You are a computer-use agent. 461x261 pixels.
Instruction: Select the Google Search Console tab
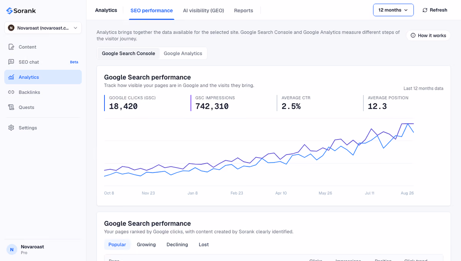click(128, 53)
